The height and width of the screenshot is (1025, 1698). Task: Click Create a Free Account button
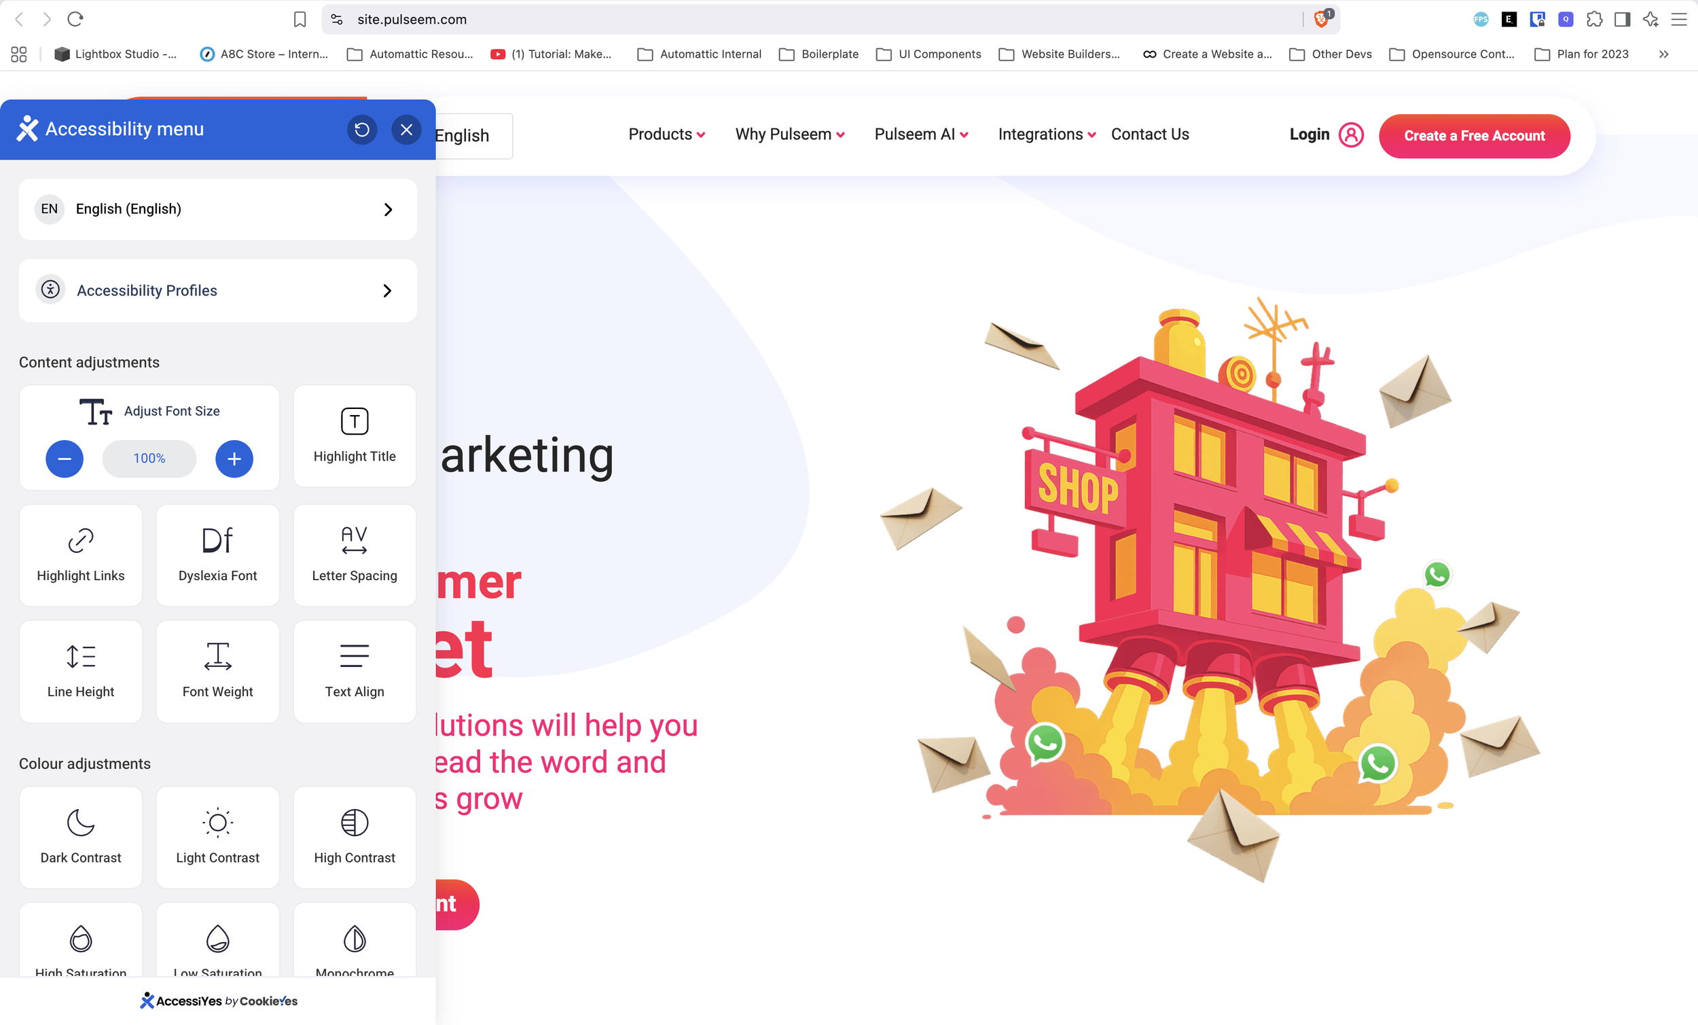pos(1474,136)
